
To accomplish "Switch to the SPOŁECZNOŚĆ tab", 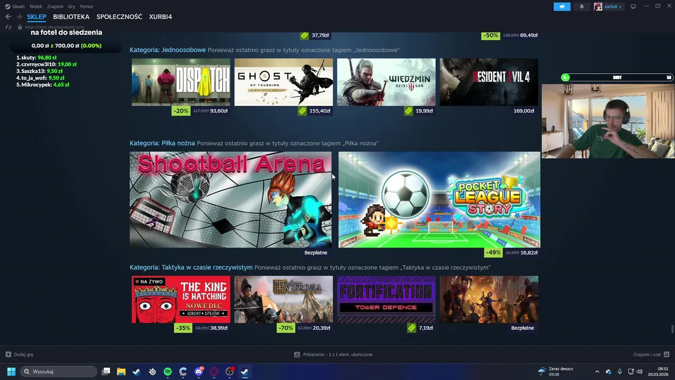I will click(119, 17).
